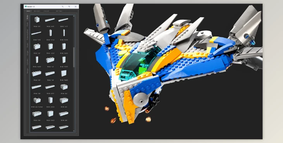Click the parts list scroll-down arrow
283x143 pixels.
pyautogui.click(x=74, y=131)
